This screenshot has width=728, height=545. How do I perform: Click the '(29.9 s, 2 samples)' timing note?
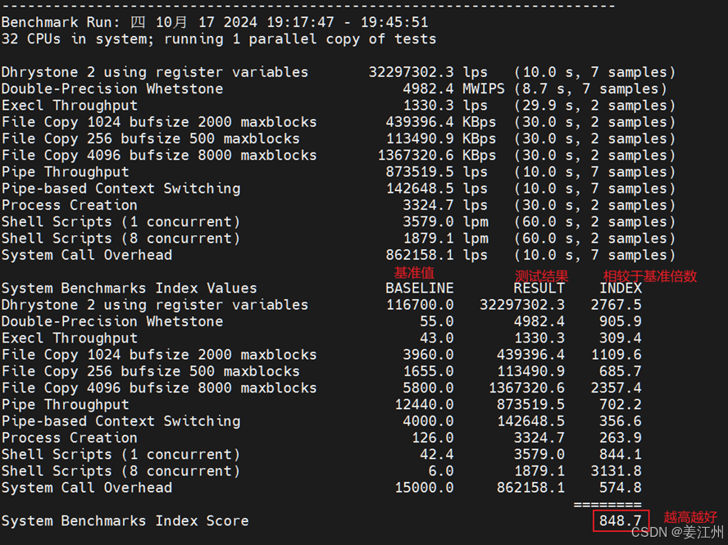[594, 106]
